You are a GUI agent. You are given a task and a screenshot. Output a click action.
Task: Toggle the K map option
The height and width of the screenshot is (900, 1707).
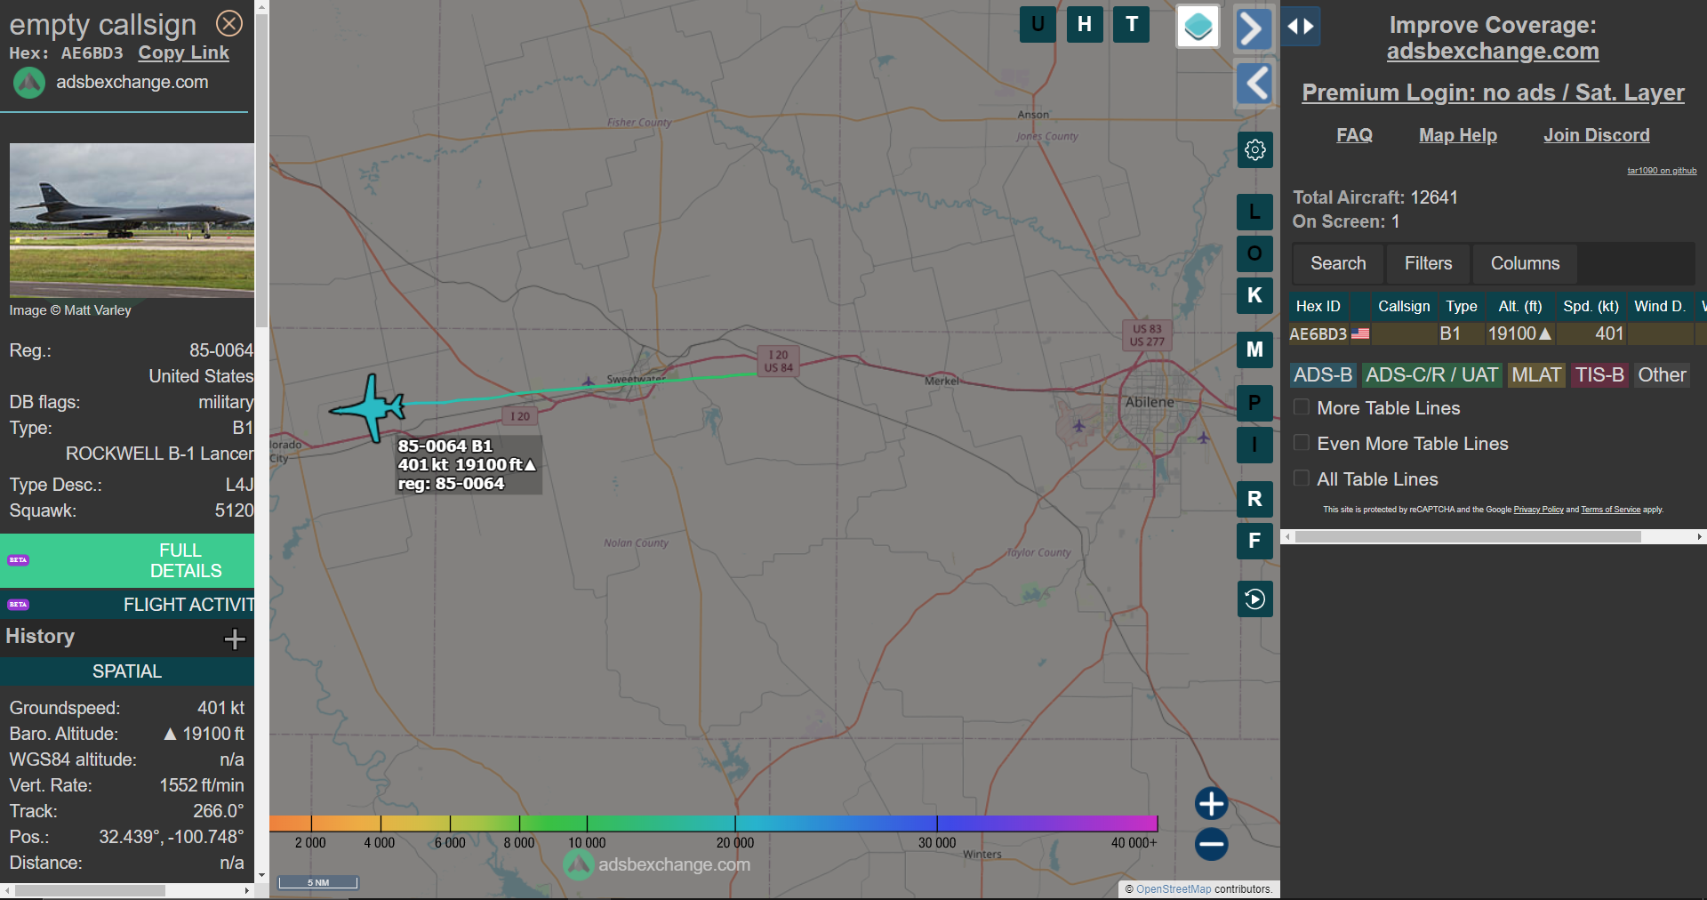(1254, 296)
